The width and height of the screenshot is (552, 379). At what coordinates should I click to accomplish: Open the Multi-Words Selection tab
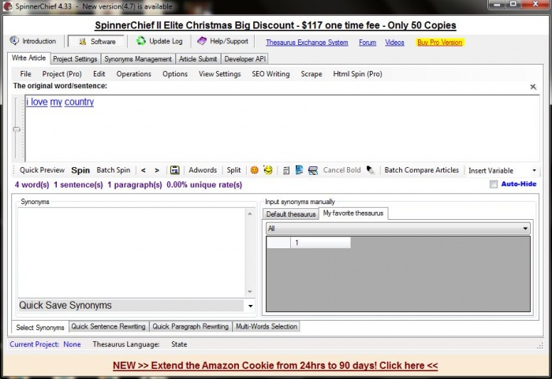coord(267,326)
